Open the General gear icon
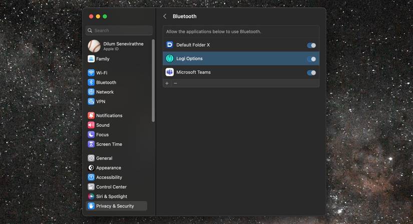This screenshot has height=224, width=413. (x=91, y=158)
